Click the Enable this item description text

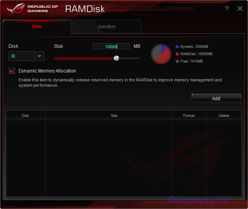pos(120,83)
